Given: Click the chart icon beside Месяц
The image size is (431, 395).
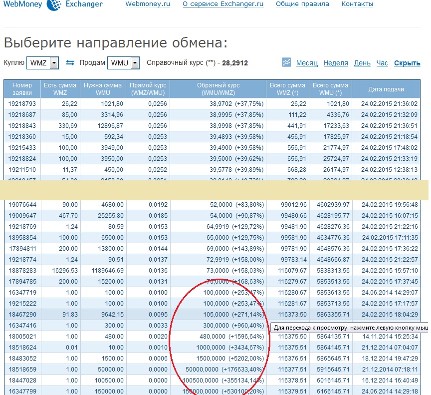Looking at the screenshot, I should [x=286, y=62].
